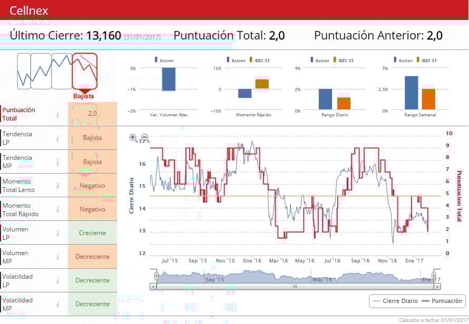Click the blue Accion bar in Rango Diario
The height and width of the screenshot is (324, 469).
[x=326, y=99]
